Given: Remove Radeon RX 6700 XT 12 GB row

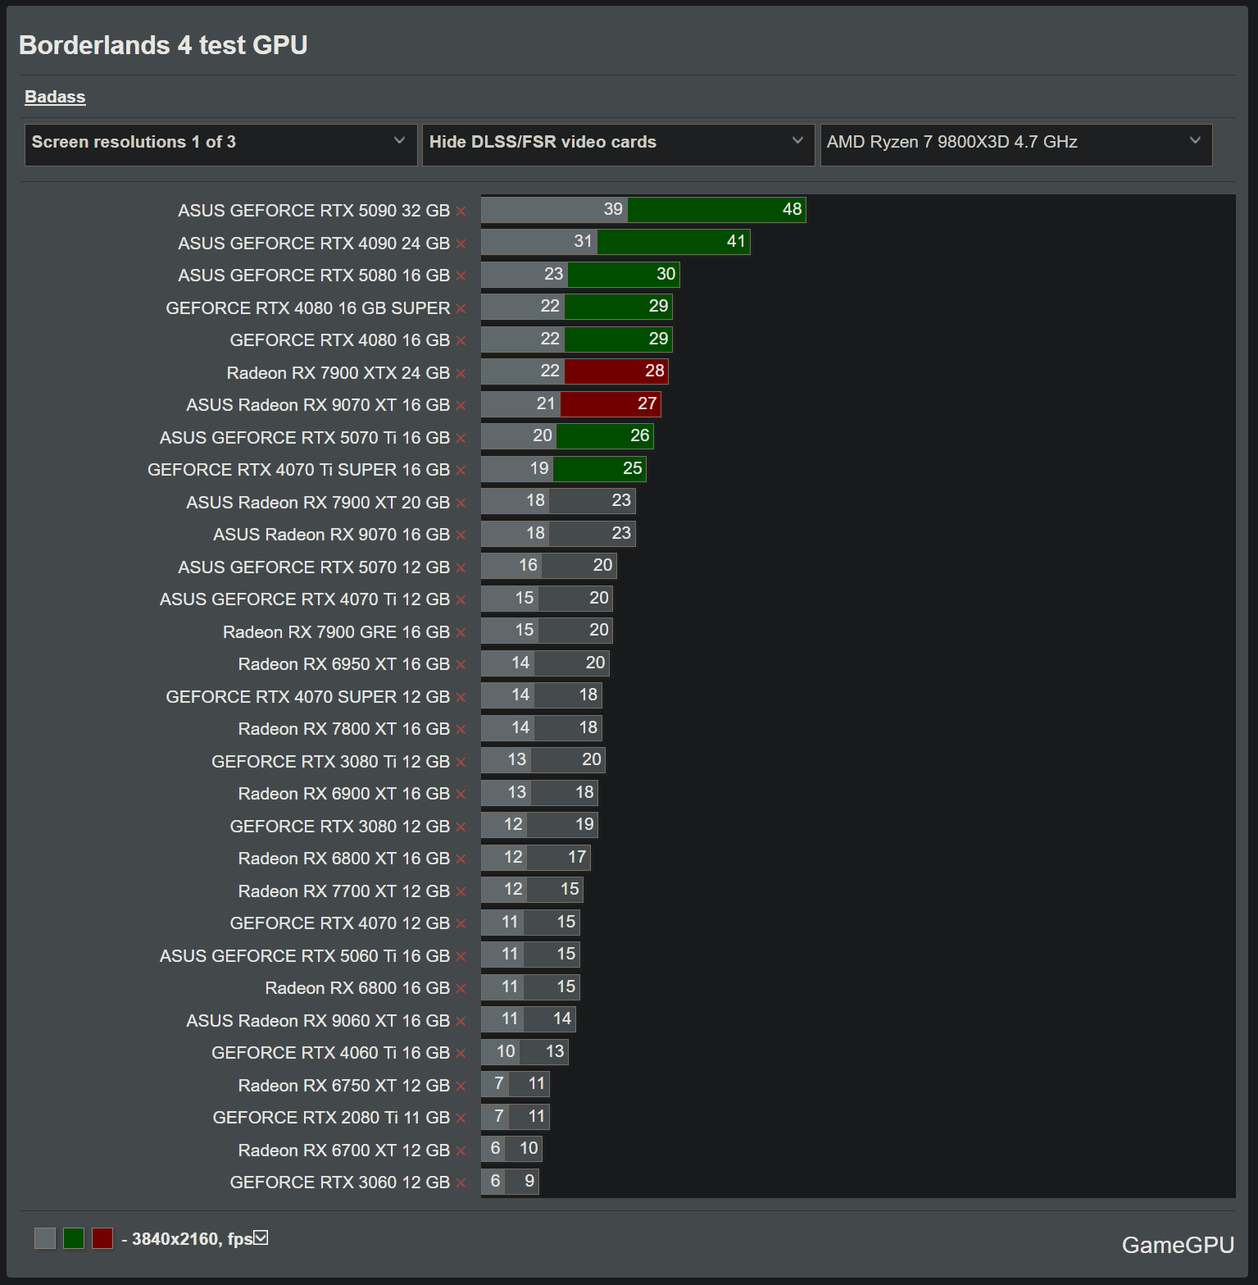Looking at the screenshot, I should pyautogui.click(x=461, y=1151).
